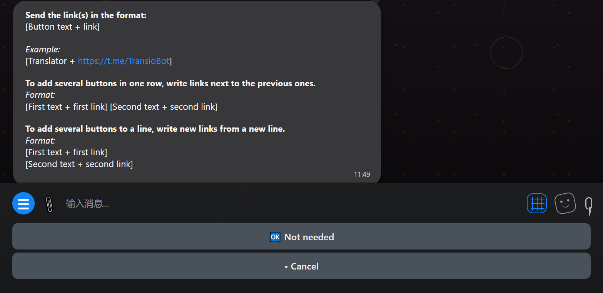Click the 11:49 message timestamp
The image size is (603, 293).
coord(362,174)
